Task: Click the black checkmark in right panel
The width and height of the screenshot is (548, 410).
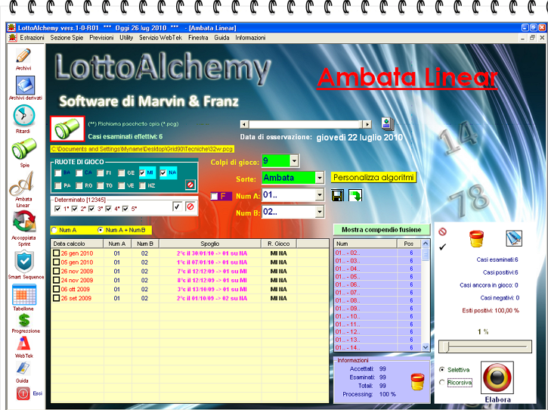Action: tap(442, 247)
